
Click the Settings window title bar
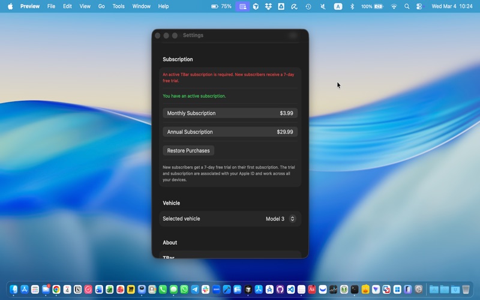(230, 35)
